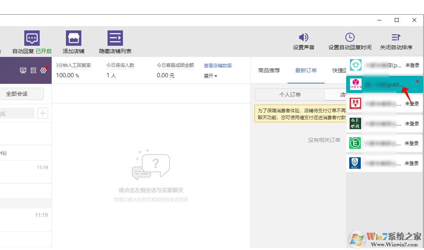Switch to the 商品推荐 tab
Screen dimensions: 424x250
269,70
